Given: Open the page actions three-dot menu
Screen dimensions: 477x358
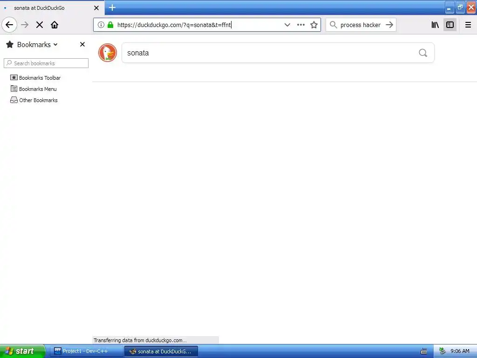Looking at the screenshot, I should pyautogui.click(x=301, y=25).
